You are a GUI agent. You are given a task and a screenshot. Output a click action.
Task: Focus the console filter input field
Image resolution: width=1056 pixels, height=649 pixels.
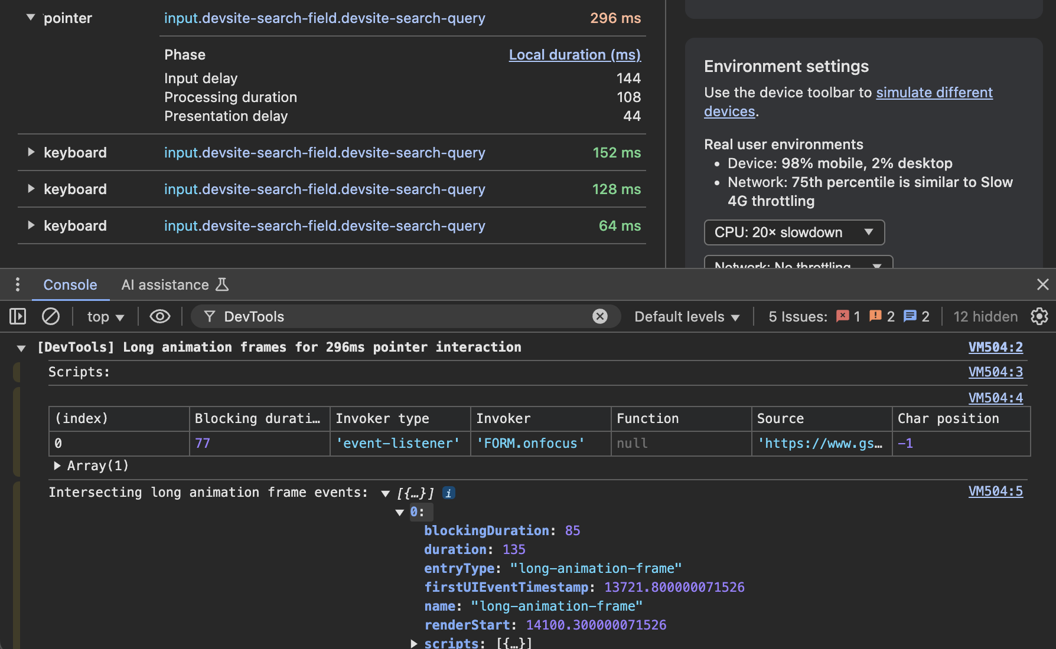(405, 317)
